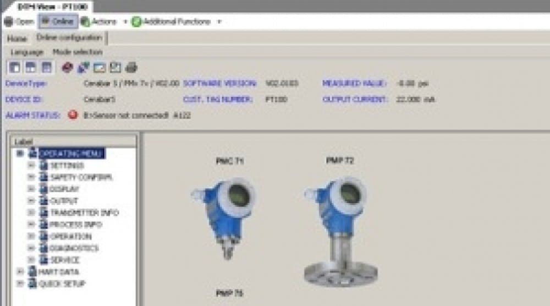Select DIAGNOSTICS in the tree
Image resolution: width=550 pixels, height=306 pixels.
coord(74,248)
